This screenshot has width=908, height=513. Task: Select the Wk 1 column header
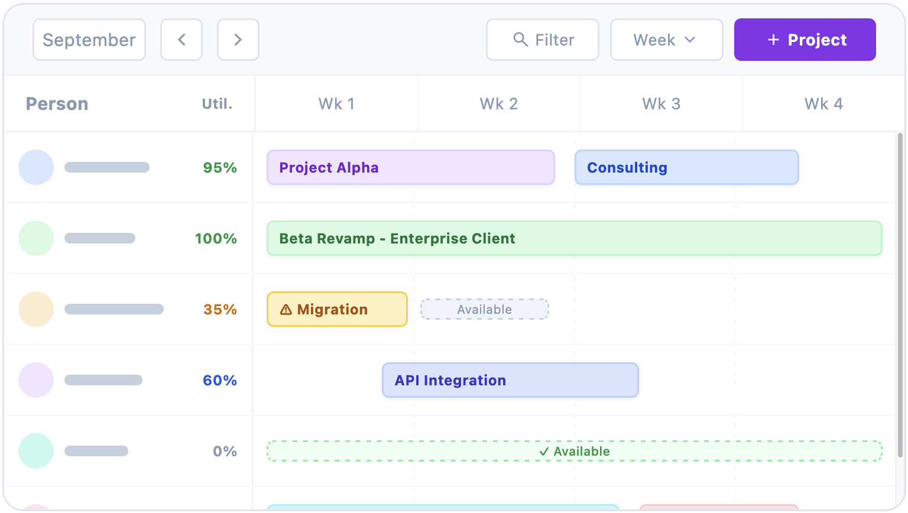pyautogui.click(x=336, y=103)
